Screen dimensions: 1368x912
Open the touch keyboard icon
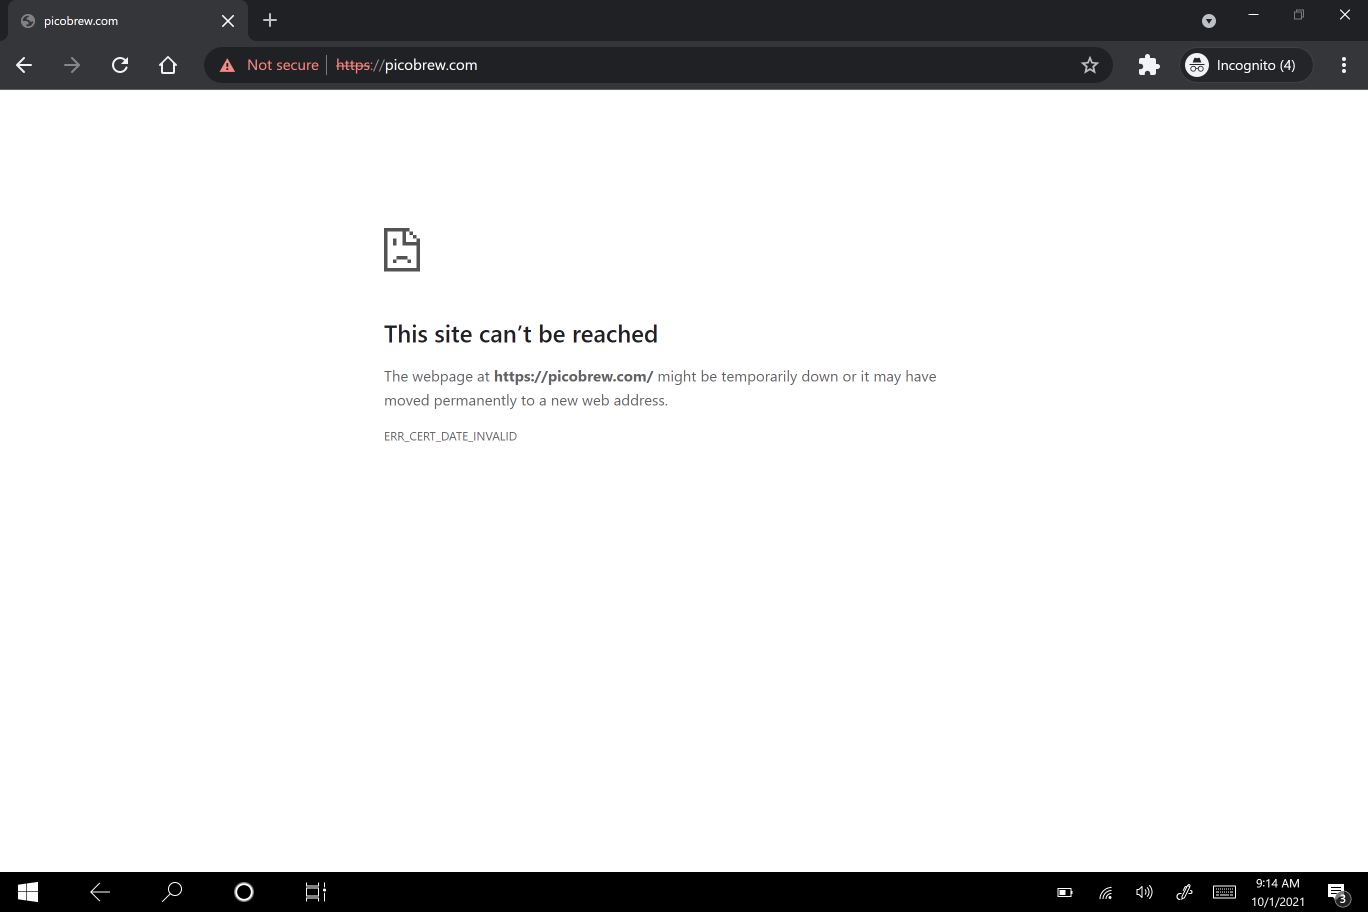tap(1224, 892)
